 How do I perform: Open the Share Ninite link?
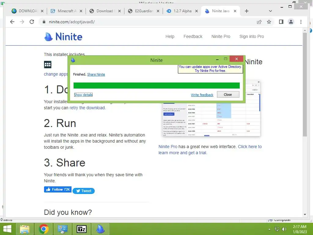click(96, 74)
